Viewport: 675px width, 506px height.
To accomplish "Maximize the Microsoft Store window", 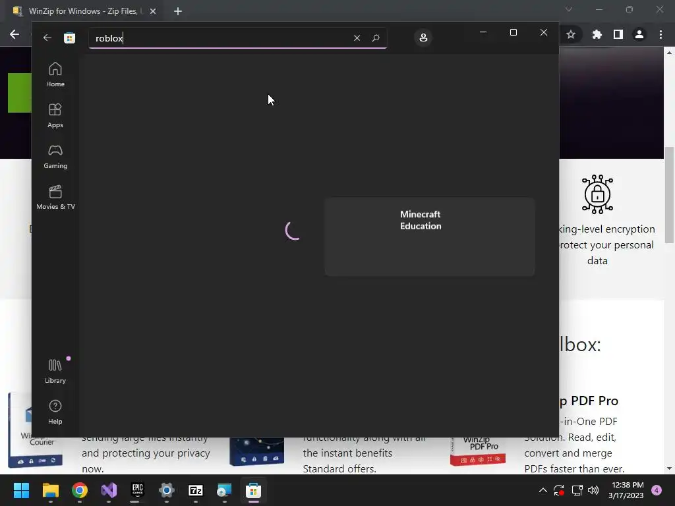I will click(x=513, y=32).
